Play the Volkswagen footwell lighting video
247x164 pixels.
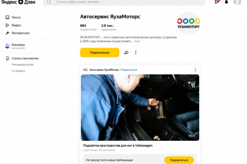point(140,108)
